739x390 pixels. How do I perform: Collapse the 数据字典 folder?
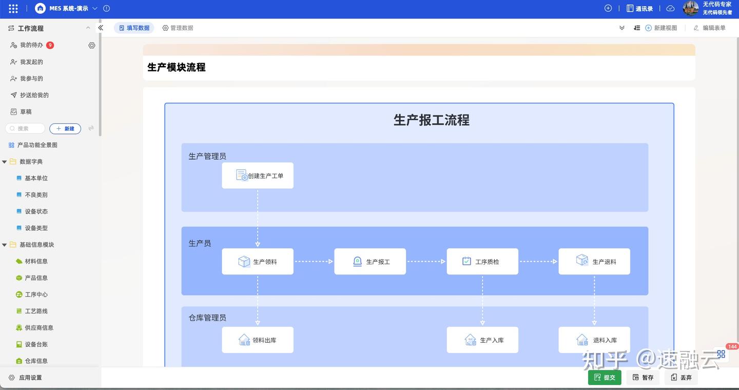pos(4,161)
